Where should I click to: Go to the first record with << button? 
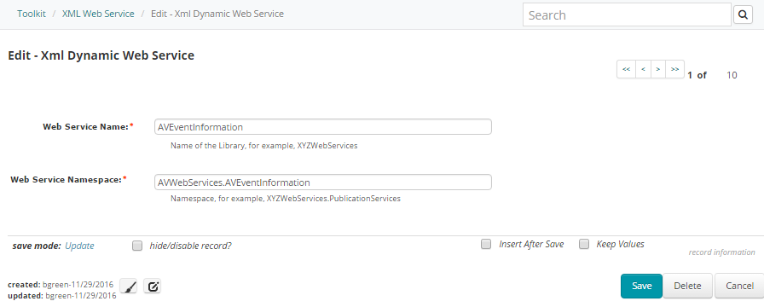[626, 69]
